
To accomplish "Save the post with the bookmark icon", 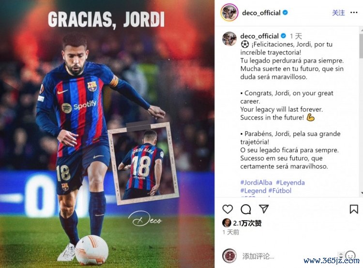I will coord(354,209).
